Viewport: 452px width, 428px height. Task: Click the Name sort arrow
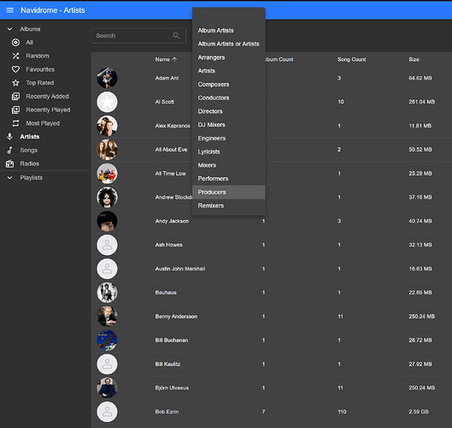coord(174,59)
